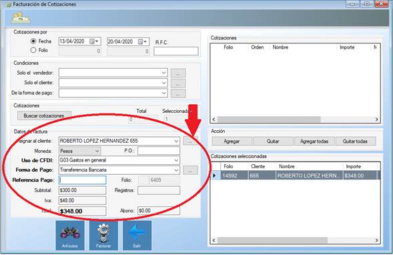
Task: Open the Asignar al cliente dropdown
Action: [x=176, y=141]
